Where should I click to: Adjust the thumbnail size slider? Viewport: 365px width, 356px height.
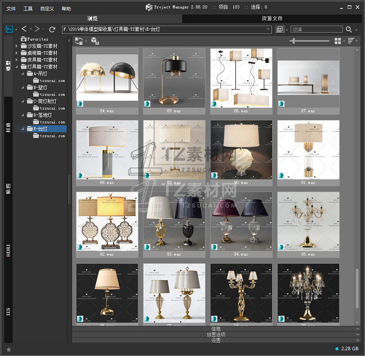[294, 41]
